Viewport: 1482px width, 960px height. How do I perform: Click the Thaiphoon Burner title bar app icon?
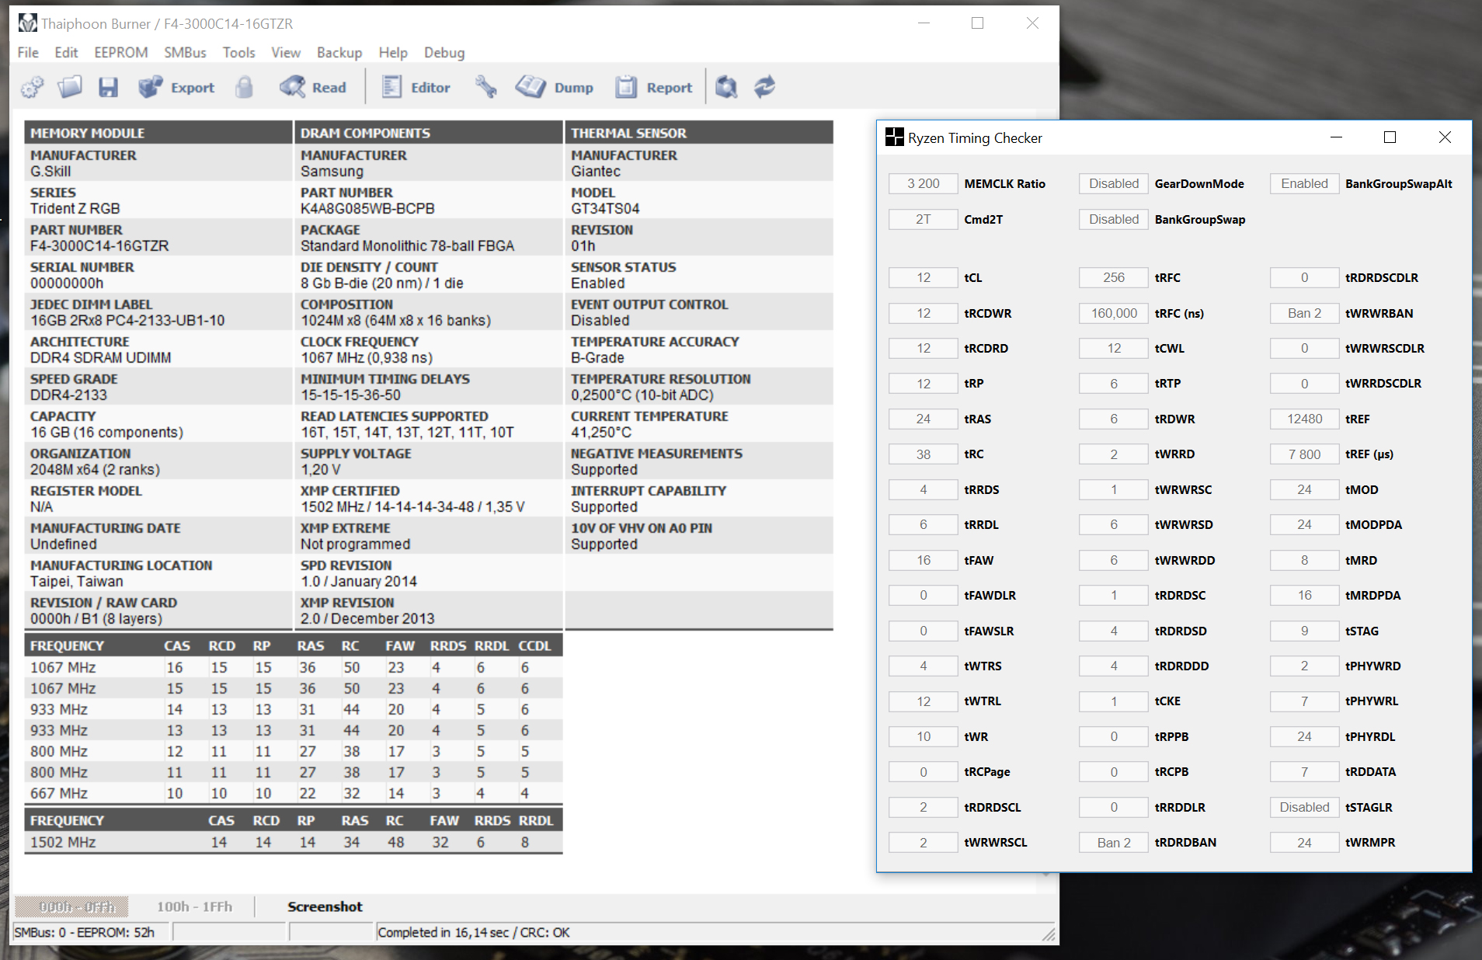click(28, 23)
